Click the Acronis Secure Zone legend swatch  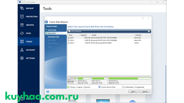pyautogui.click(x=100, y=87)
